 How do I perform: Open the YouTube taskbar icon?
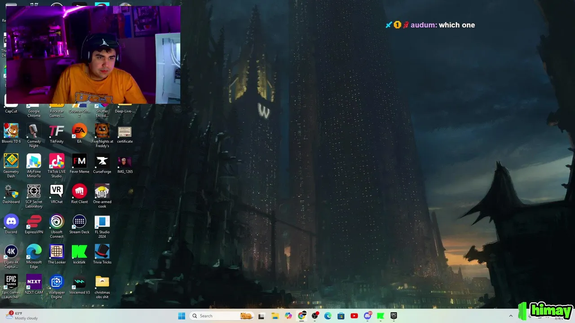(354, 316)
